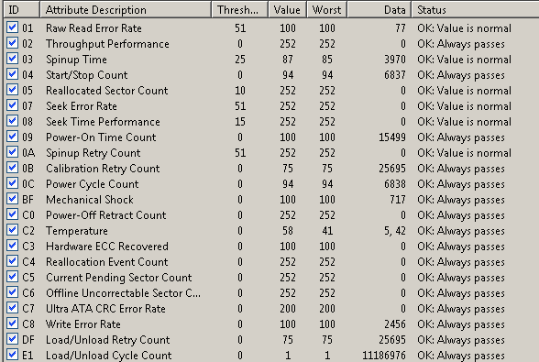Uncheck Start/Stop Count attribute checkbox
This screenshot has width=539, height=362.
click(13, 74)
